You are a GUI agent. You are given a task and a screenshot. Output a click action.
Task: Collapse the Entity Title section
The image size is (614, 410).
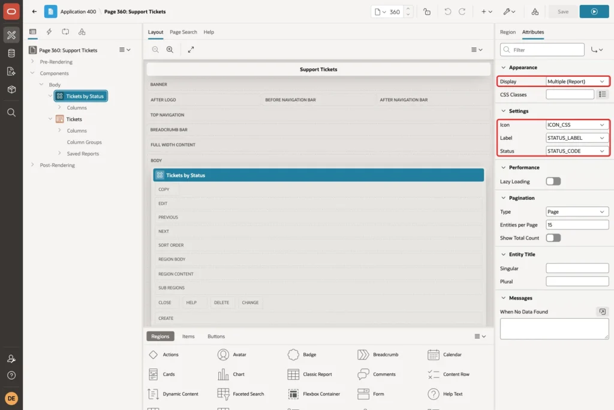click(x=504, y=255)
